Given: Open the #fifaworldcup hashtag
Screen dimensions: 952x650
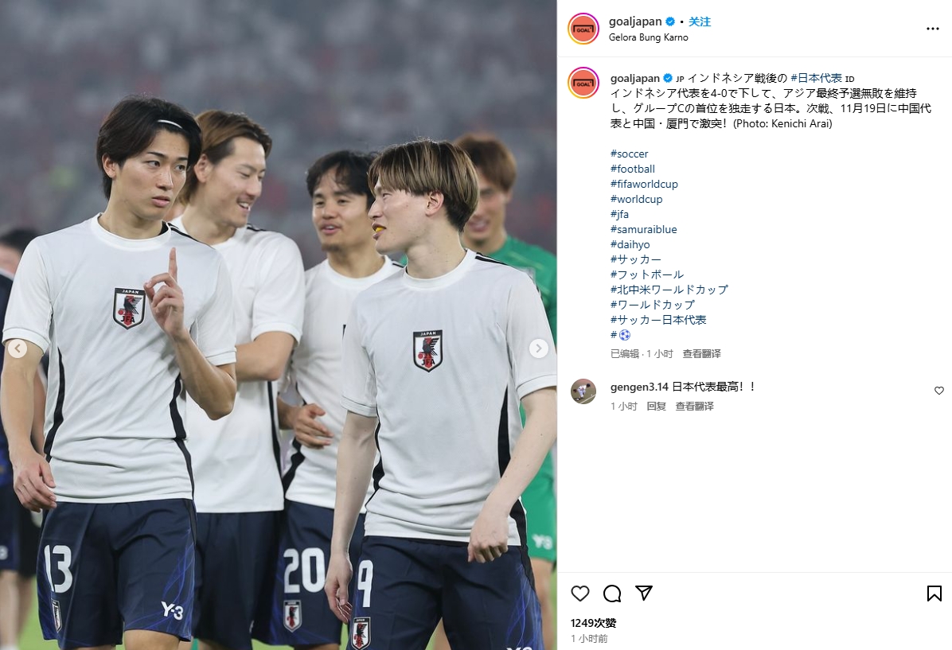Looking at the screenshot, I should pyautogui.click(x=644, y=184).
